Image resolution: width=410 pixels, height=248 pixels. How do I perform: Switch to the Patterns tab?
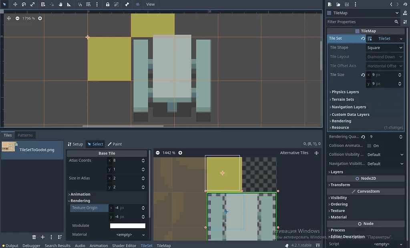click(25, 135)
